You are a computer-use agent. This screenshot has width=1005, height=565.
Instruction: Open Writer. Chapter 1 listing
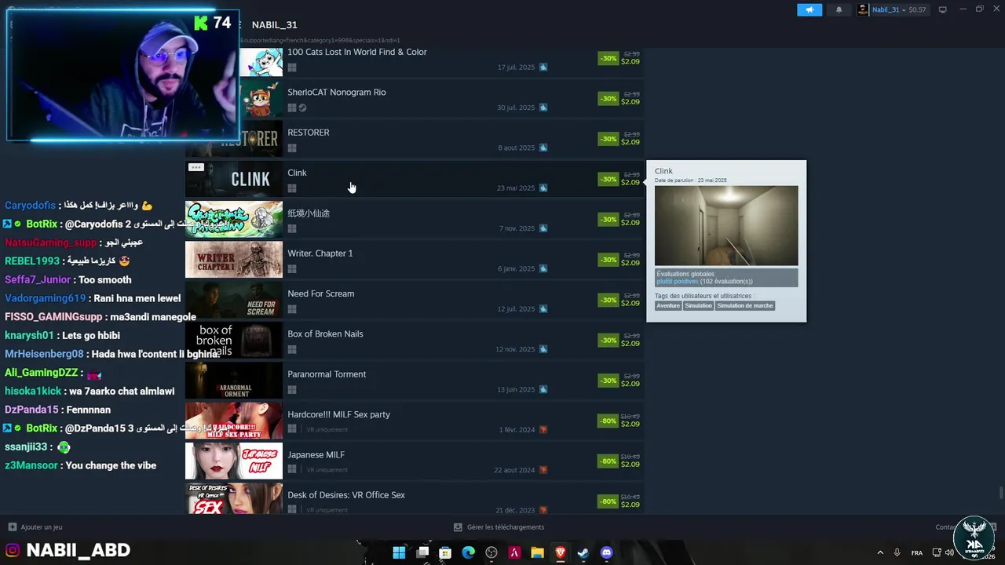coord(320,253)
